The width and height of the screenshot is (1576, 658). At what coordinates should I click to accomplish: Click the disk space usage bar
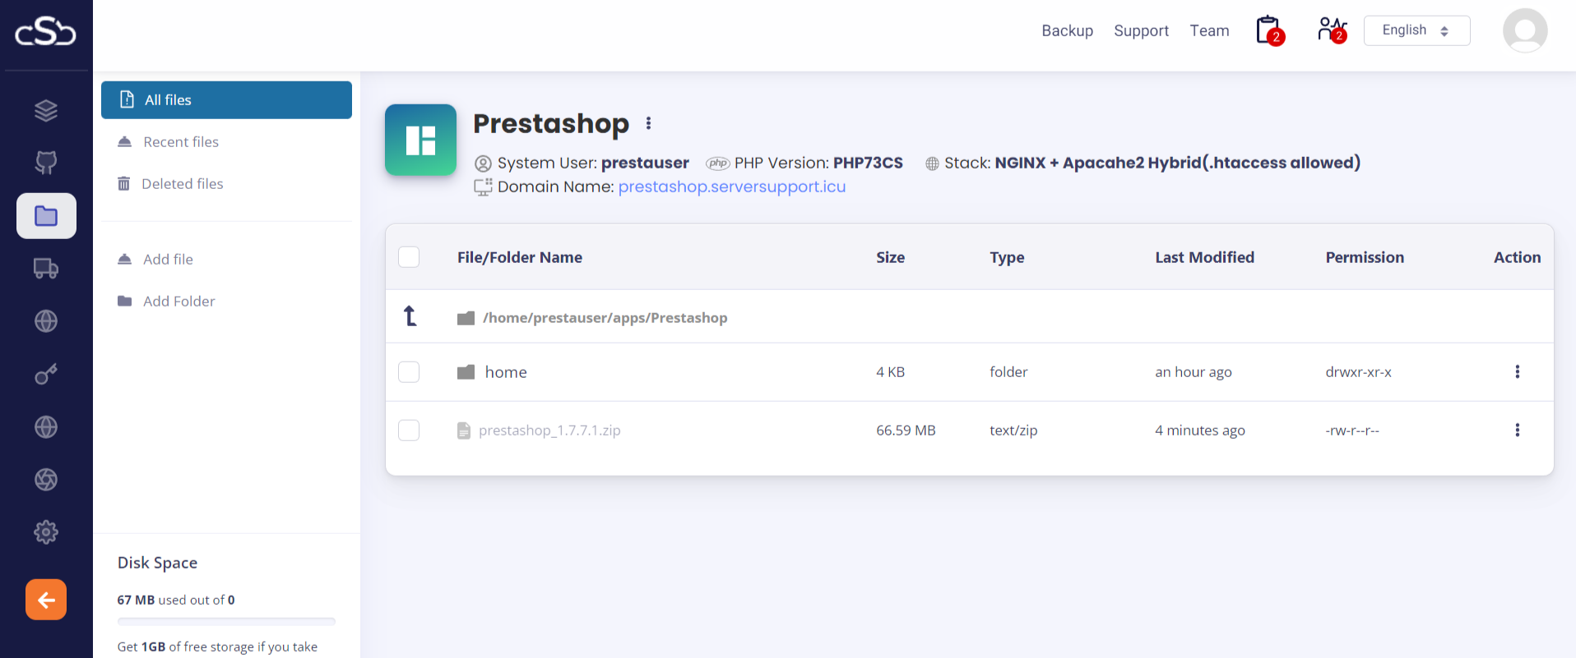click(x=226, y=622)
